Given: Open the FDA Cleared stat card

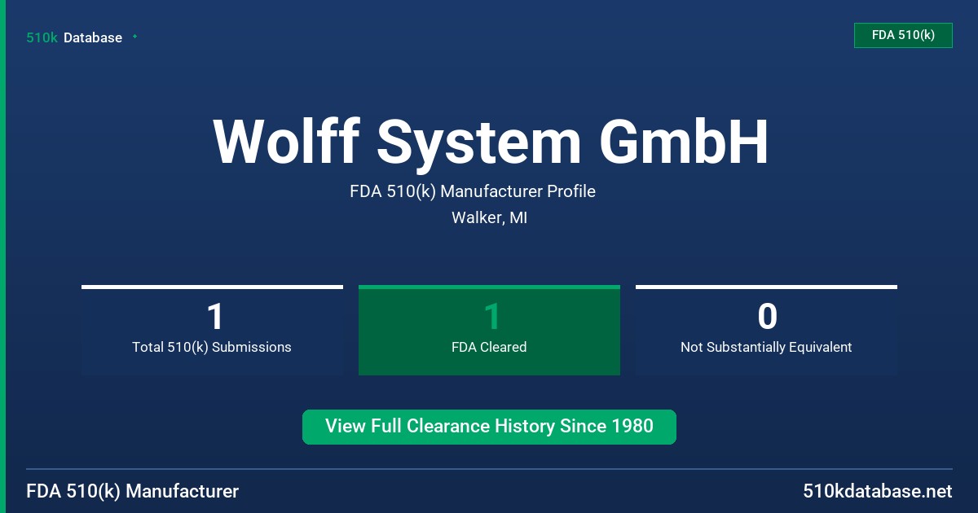Looking at the screenshot, I should tap(489, 330).
